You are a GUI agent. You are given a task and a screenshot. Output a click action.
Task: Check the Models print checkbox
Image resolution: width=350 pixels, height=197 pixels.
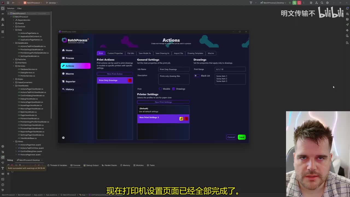161,89
